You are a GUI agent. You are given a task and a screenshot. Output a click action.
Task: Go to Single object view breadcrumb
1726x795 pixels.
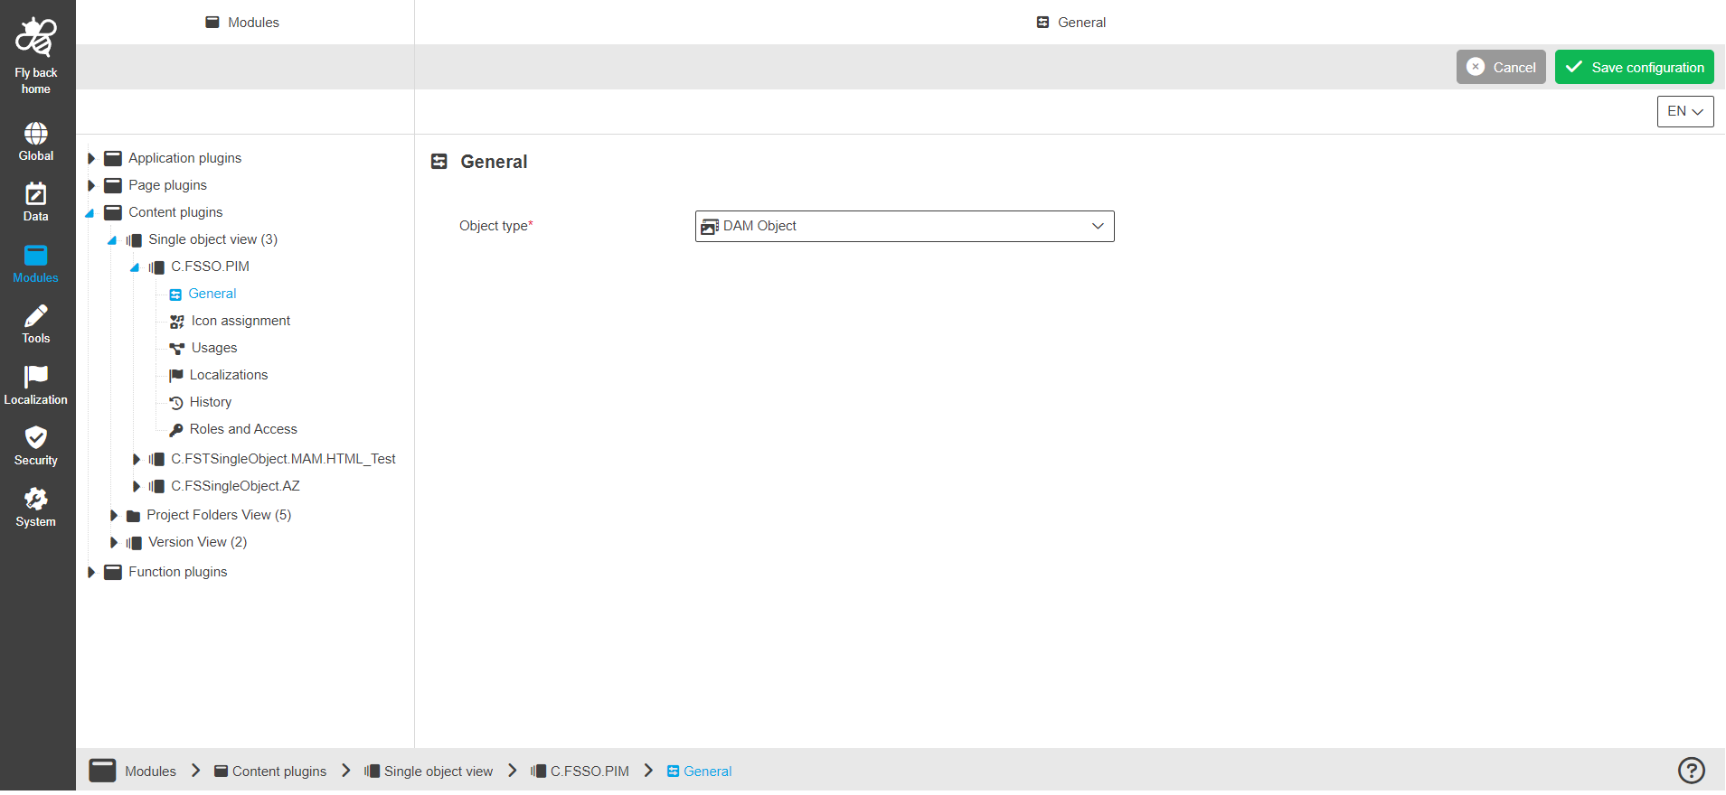coord(429,772)
